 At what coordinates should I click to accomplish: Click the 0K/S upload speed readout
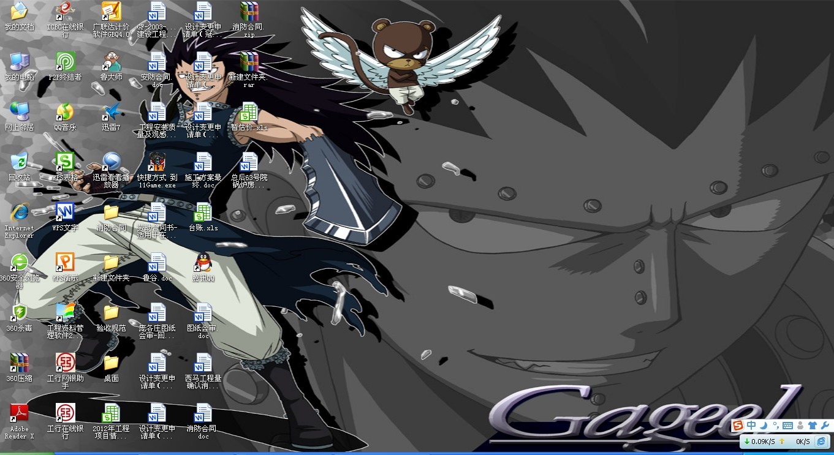point(803,442)
